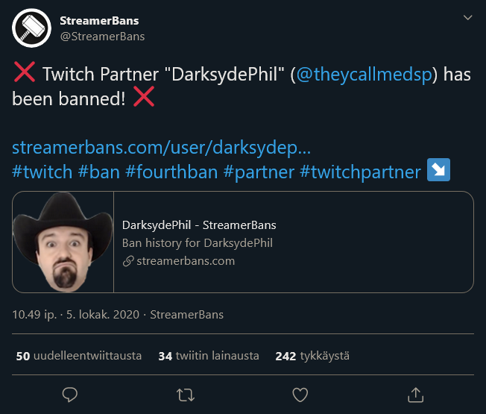Retweet using the arrows icon
The width and height of the screenshot is (486, 414).
[185, 393]
